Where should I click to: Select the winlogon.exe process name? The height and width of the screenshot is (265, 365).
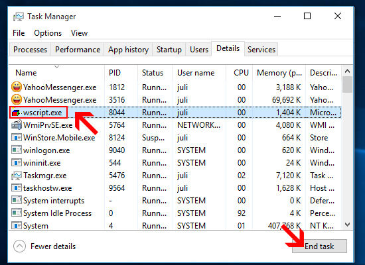[46, 150]
